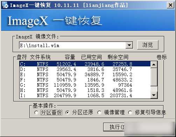The image size is (176, 137).
Task: Click used space value 1518.3
Action: click(x=96, y=90)
